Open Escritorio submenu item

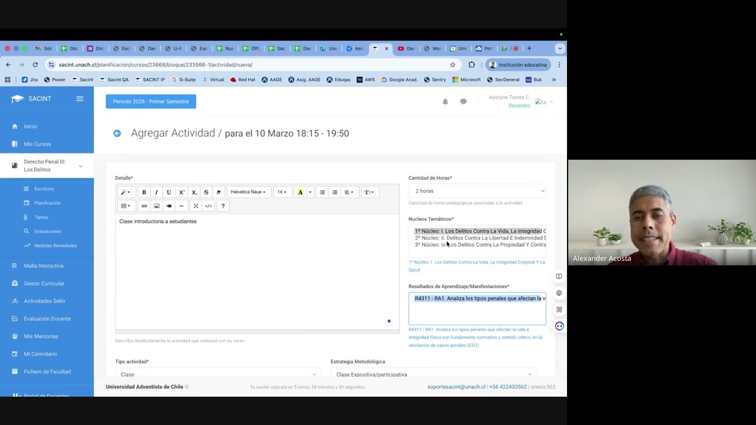[44, 189]
